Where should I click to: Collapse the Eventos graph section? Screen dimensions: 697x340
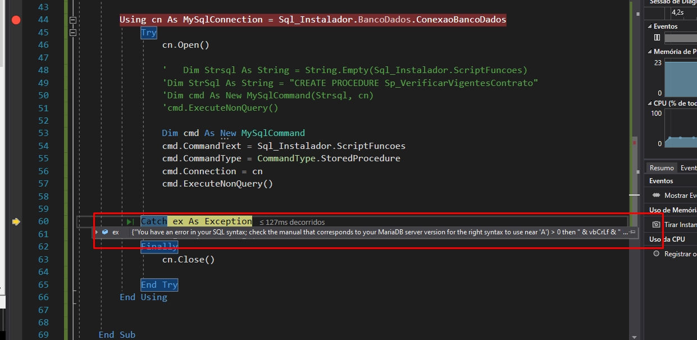tap(650, 26)
